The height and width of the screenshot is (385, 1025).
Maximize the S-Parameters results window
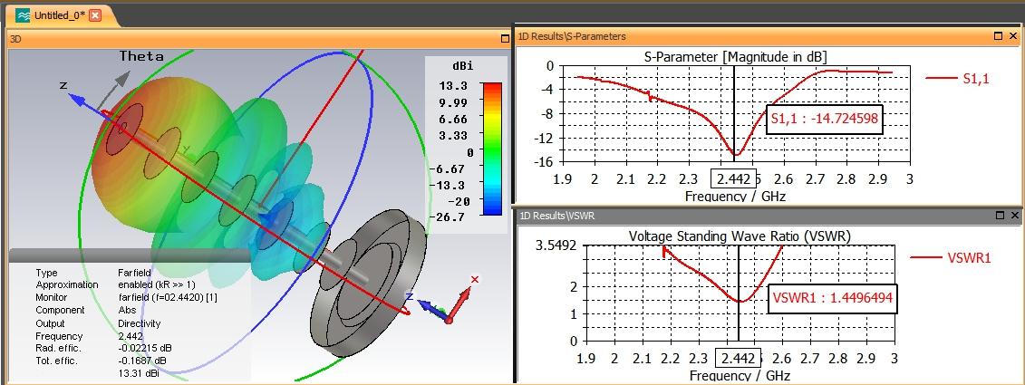click(x=998, y=36)
